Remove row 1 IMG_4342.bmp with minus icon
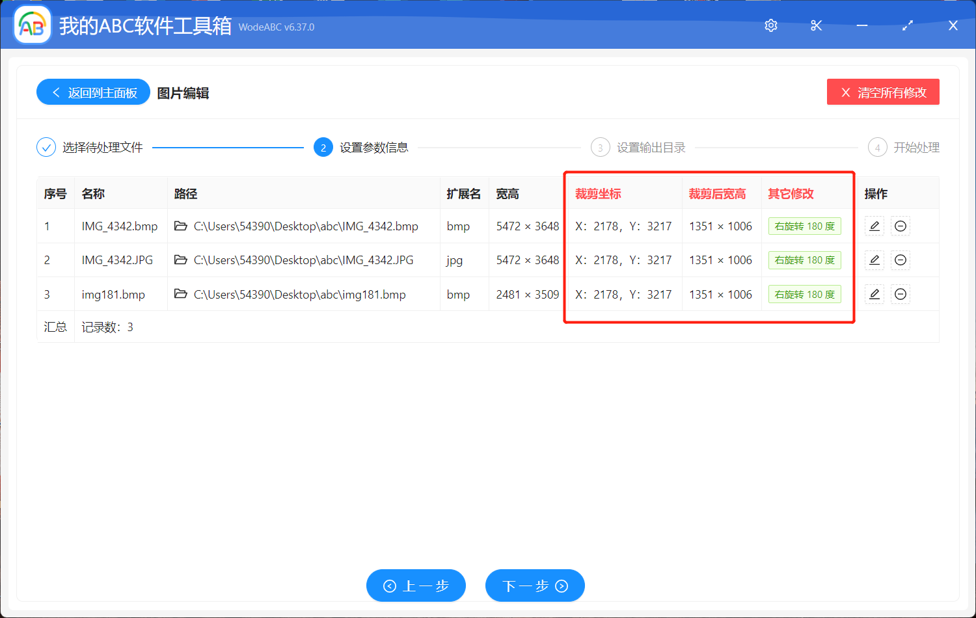Screen dimensions: 976x618 (x=901, y=226)
